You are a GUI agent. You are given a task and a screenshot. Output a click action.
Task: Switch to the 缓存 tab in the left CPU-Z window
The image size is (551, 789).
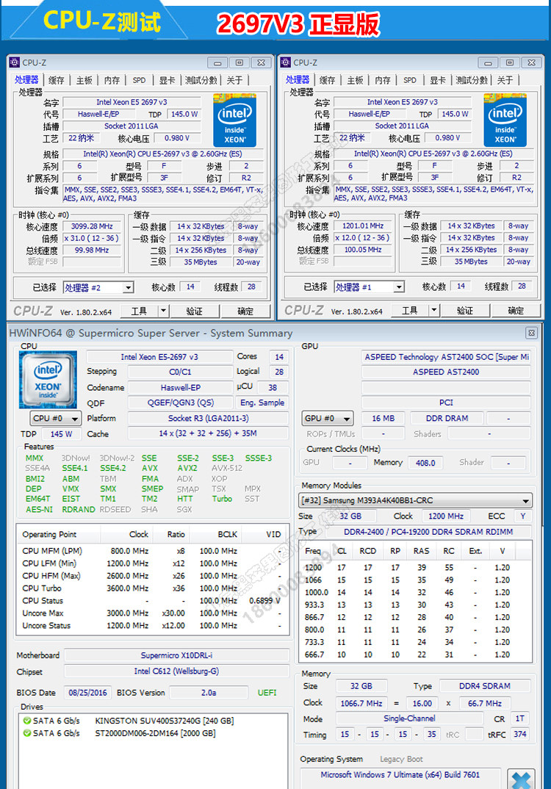[x=56, y=80]
